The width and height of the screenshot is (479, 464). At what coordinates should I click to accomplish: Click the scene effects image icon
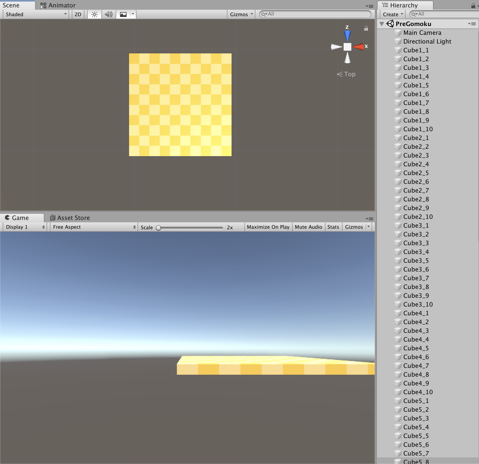coord(123,15)
